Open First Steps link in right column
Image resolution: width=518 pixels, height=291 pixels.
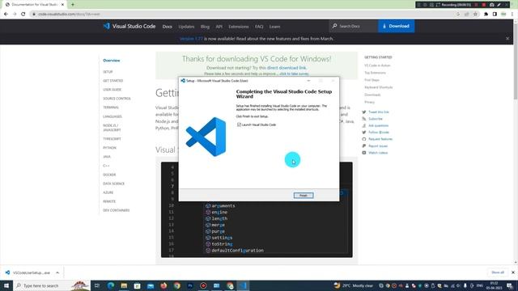[x=372, y=80]
